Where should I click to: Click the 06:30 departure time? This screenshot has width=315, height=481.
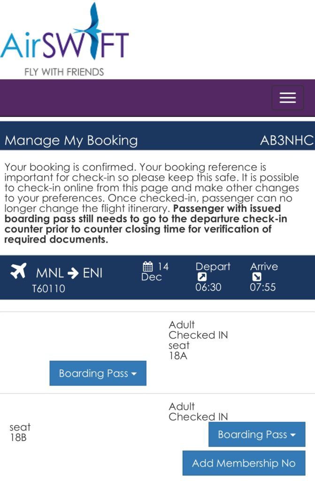208,287
